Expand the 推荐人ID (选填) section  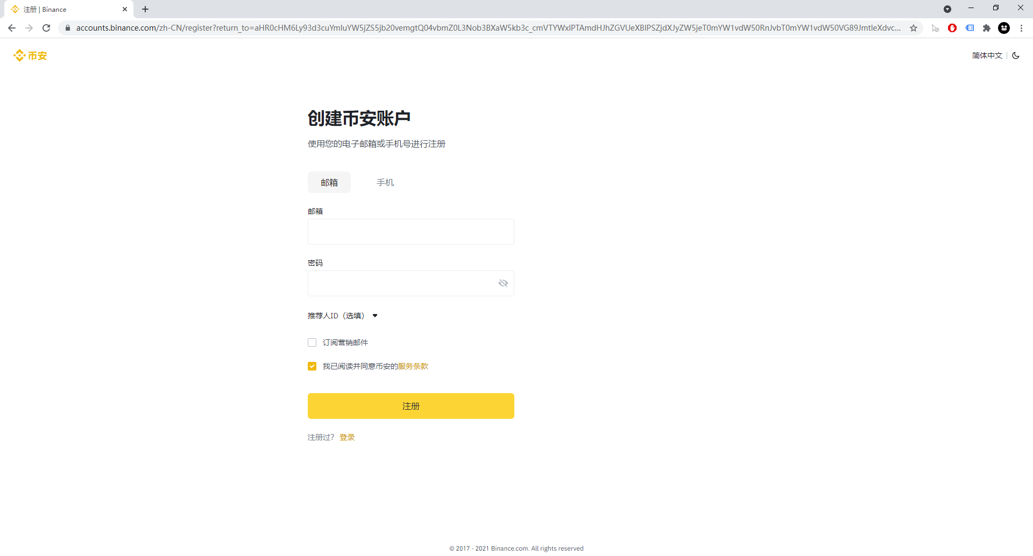[x=343, y=316]
